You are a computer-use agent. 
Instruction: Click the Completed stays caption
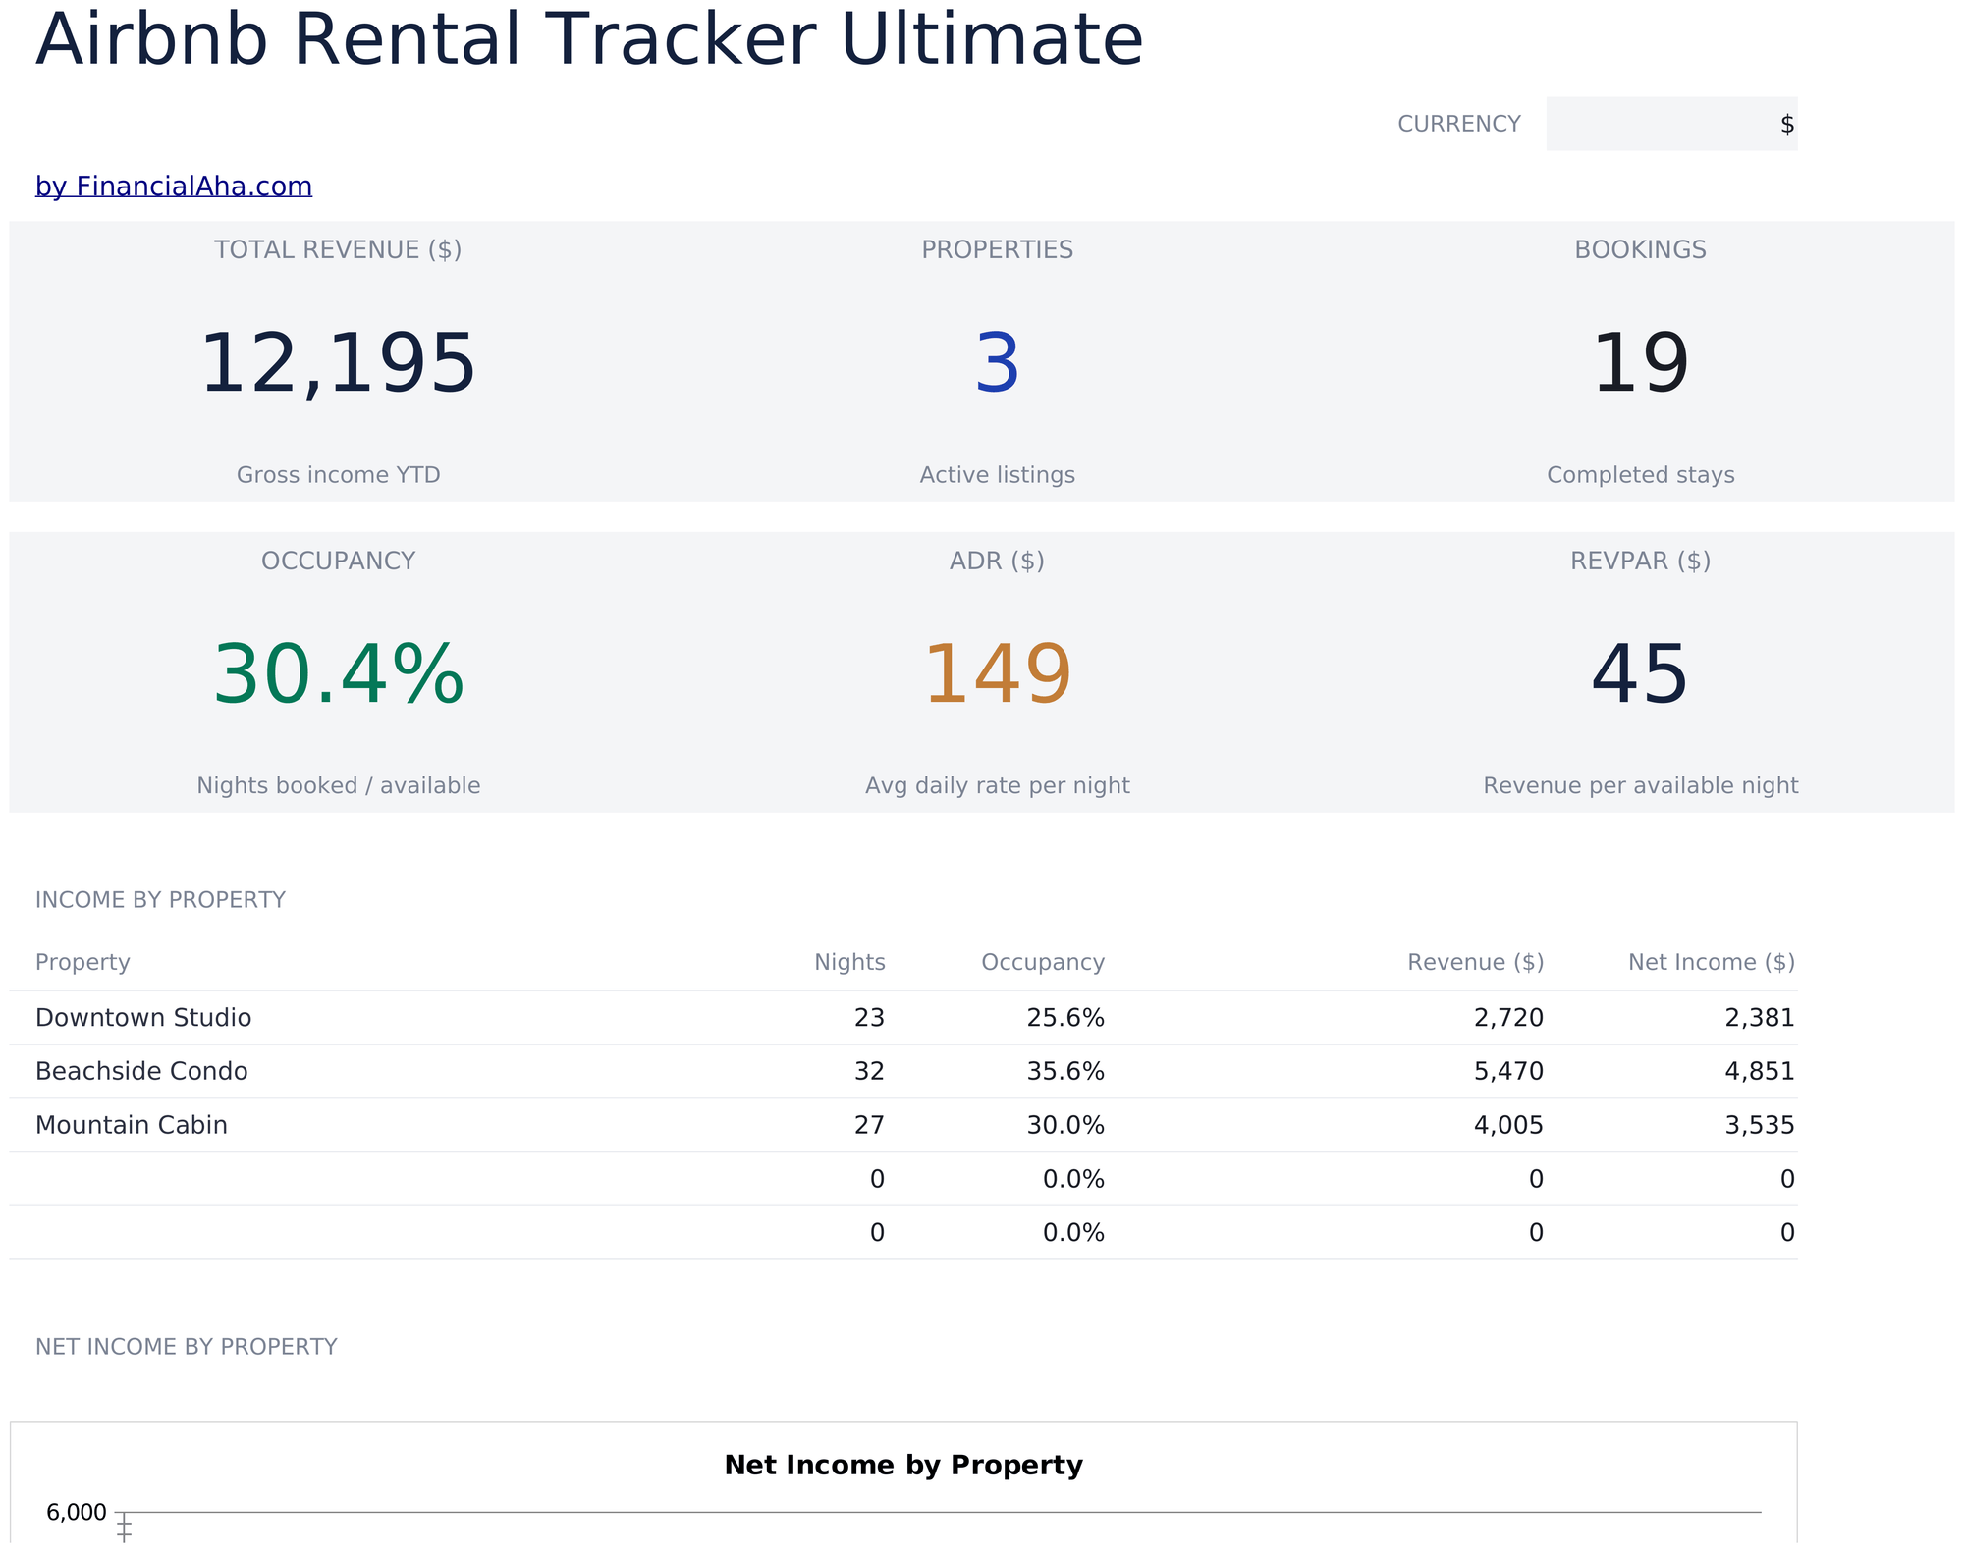pyautogui.click(x=1640, y=475)
